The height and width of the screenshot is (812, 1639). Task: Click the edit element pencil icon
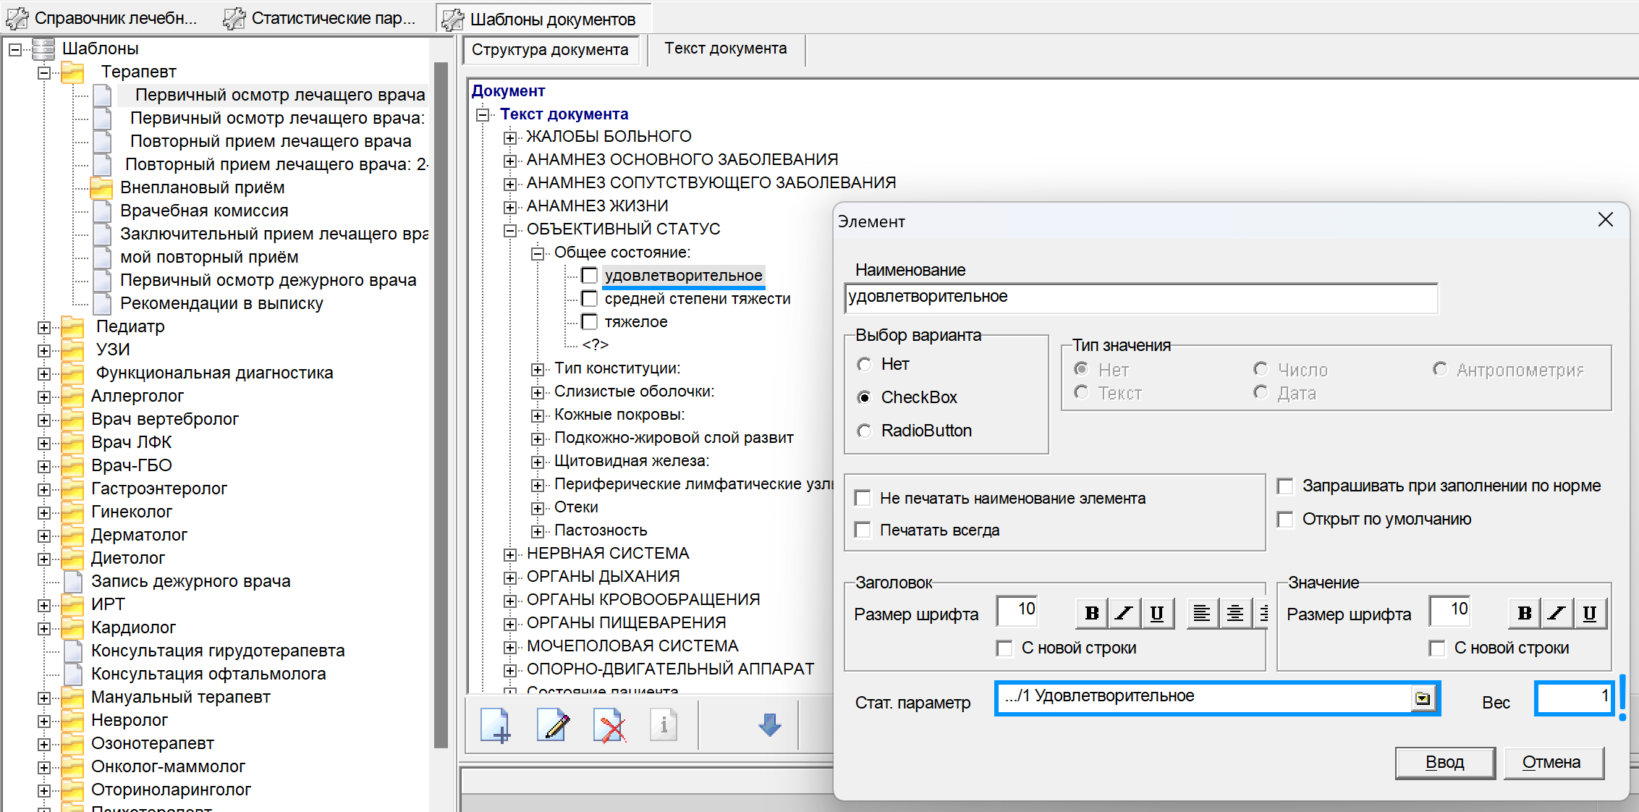pos(553,725)
